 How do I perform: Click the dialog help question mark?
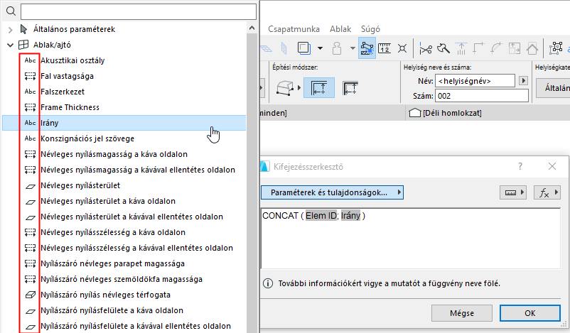pyautogui.click(x=520, y=166)
